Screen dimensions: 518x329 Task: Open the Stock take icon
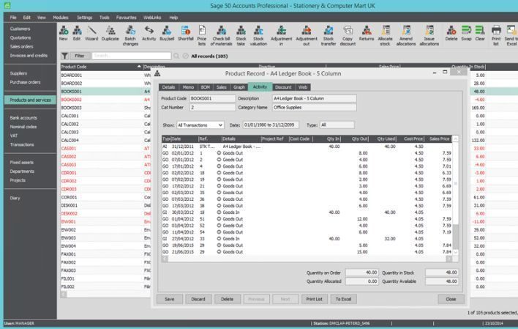coord(241,36)
